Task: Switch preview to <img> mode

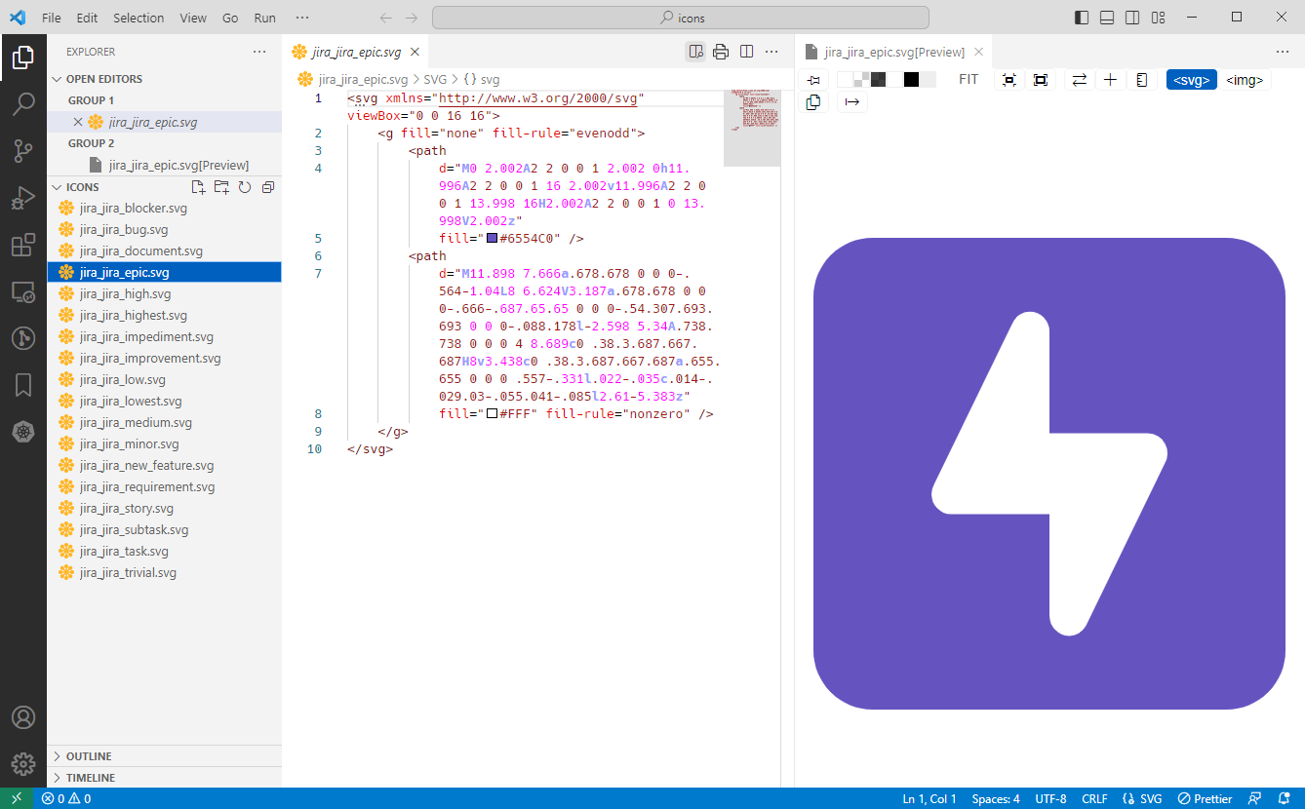Action: [1245, 80]
